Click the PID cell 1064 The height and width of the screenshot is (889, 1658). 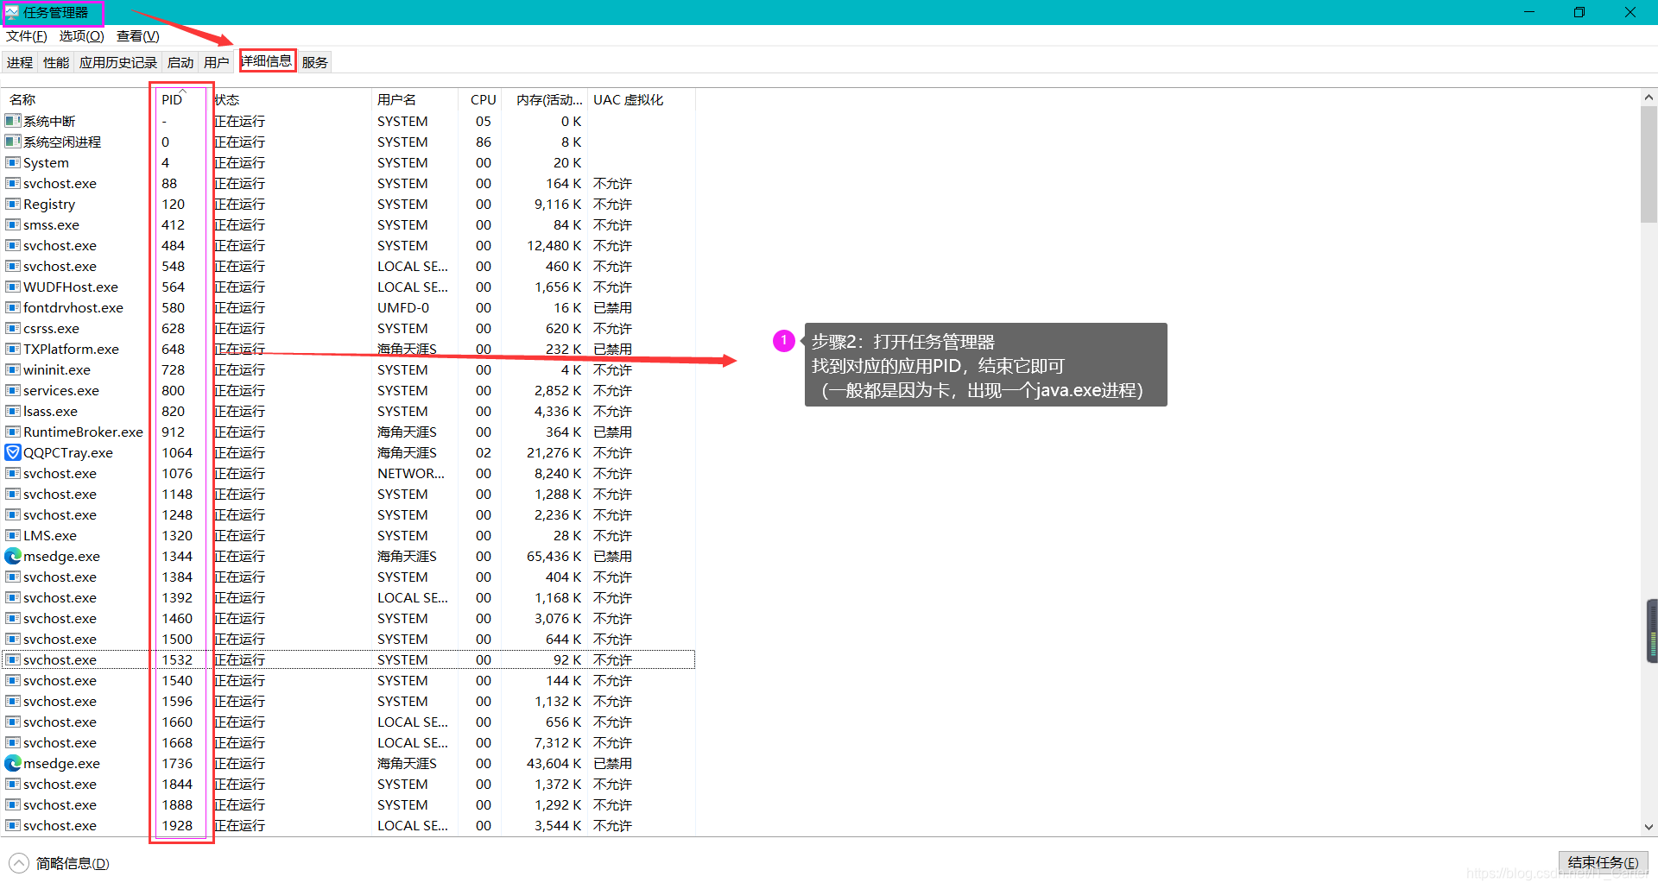[177, 452]
